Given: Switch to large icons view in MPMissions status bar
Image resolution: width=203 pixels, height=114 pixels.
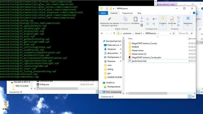Looking at the screenshot, I should tap(193, 97).
